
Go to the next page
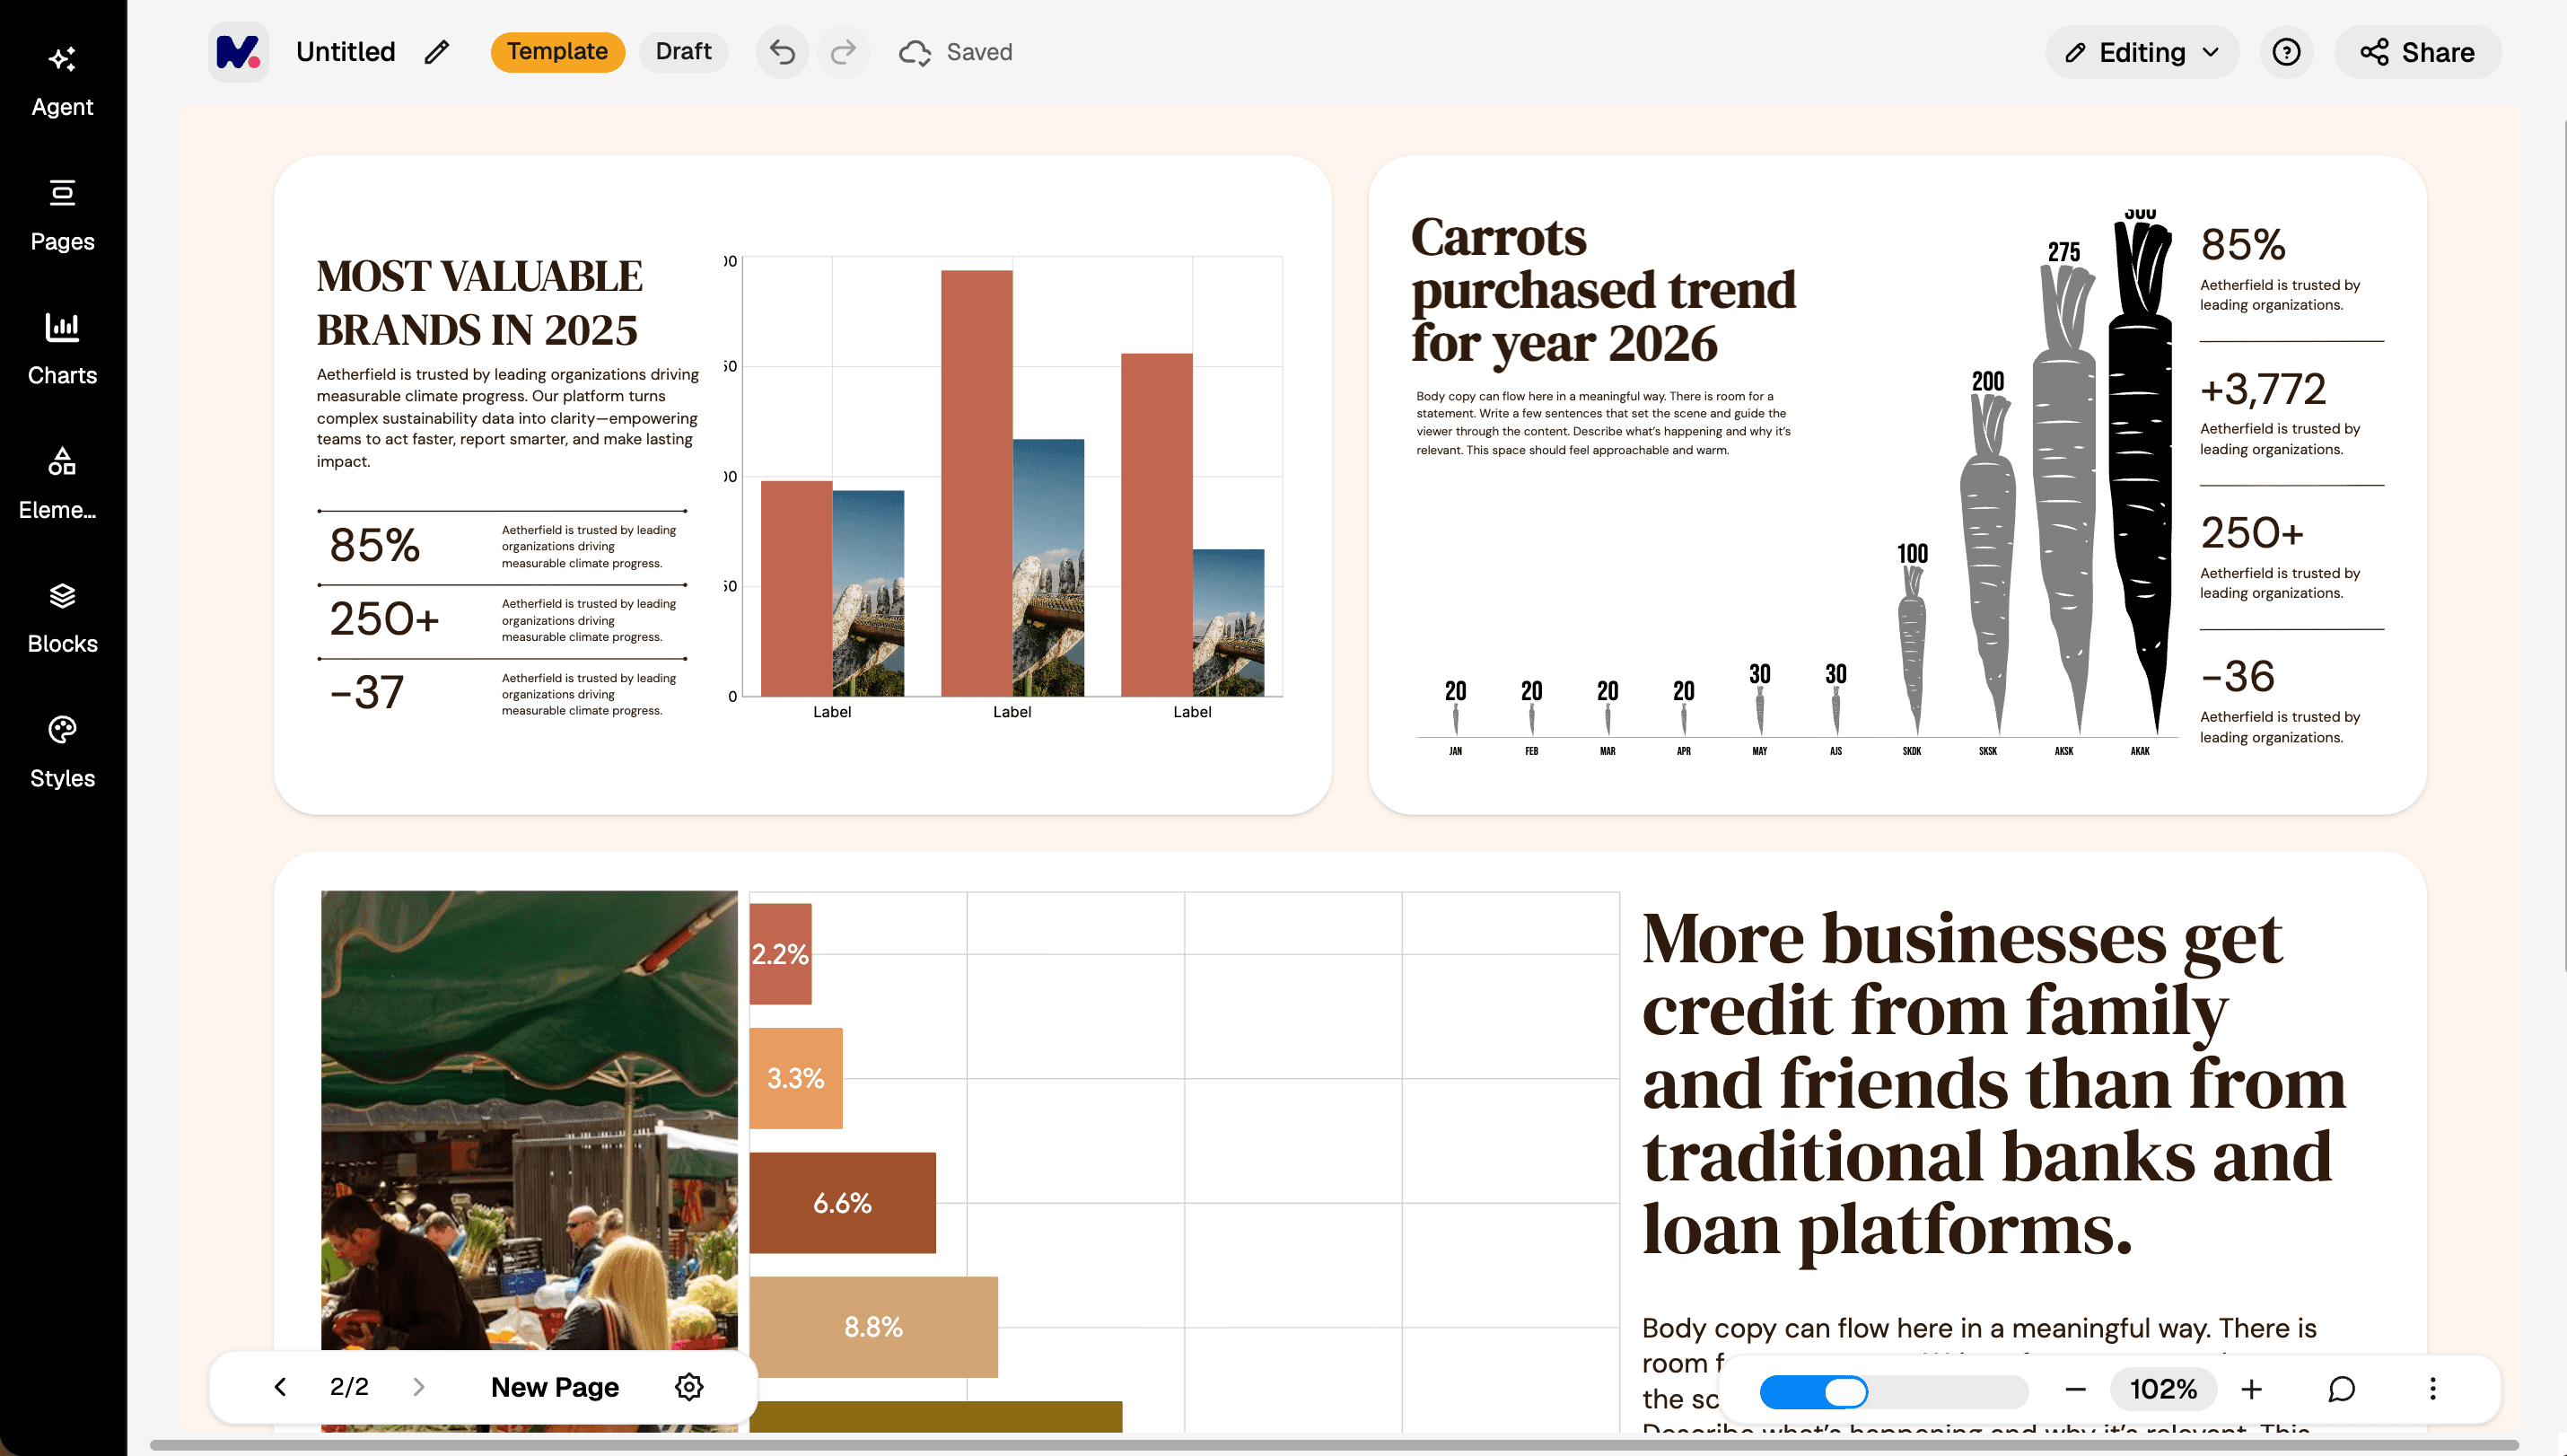pos(419,1387)
